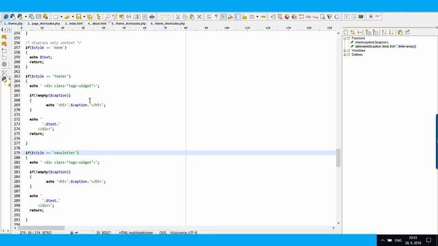The width and height of the screenshot is (438, 246).
Task: Switch to 4.. about.html tab
Action: 97,24
